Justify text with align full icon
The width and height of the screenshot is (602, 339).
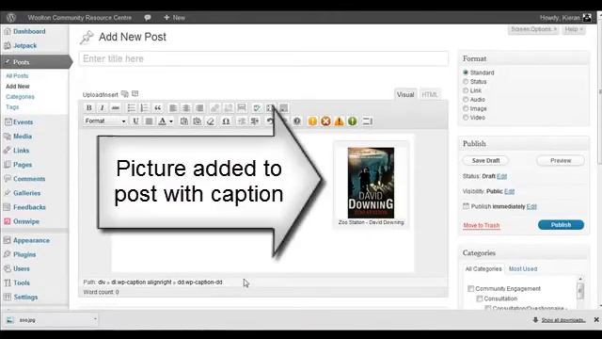click(x=149, y=121)
